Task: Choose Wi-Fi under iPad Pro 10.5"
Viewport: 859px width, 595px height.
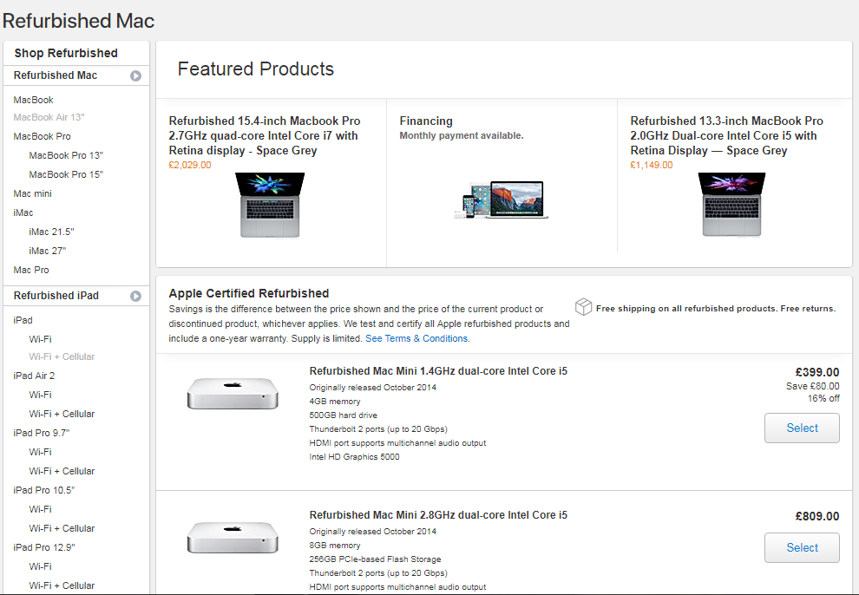Action: tap(40, 510)
